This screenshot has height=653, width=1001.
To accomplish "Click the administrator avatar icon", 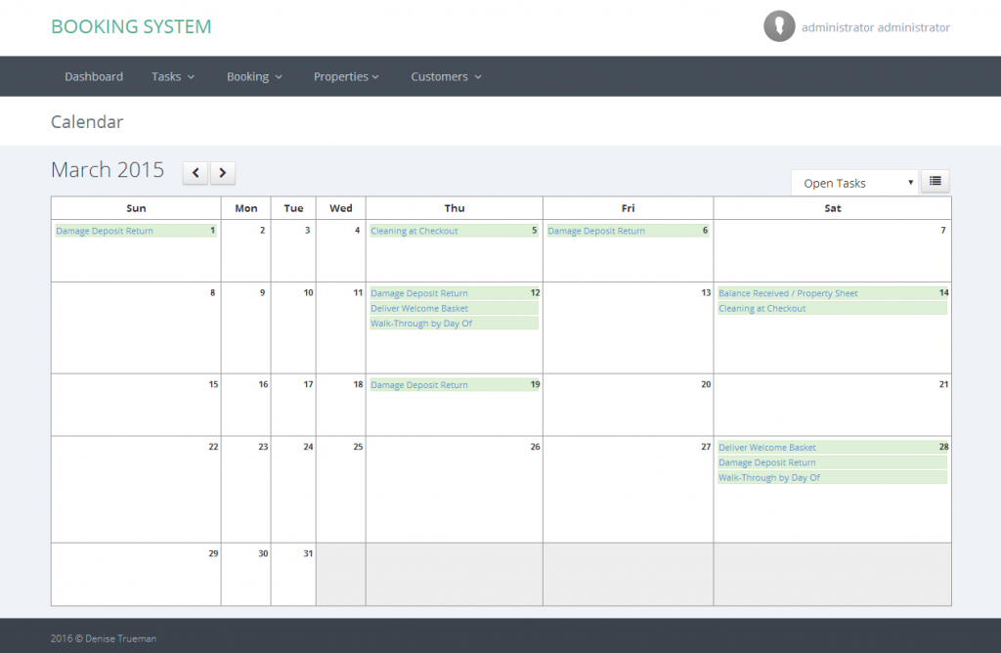I will (x=779, y=25).
